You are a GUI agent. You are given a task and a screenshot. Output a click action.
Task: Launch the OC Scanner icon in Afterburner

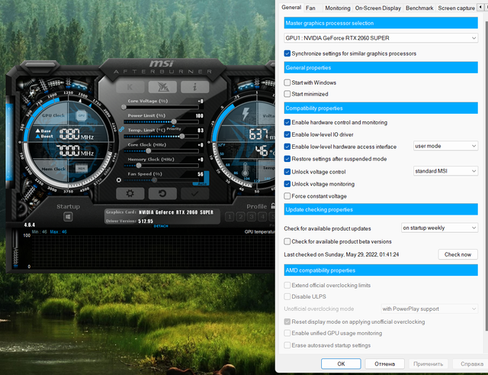pyautogui.click(x=162, y=87)
